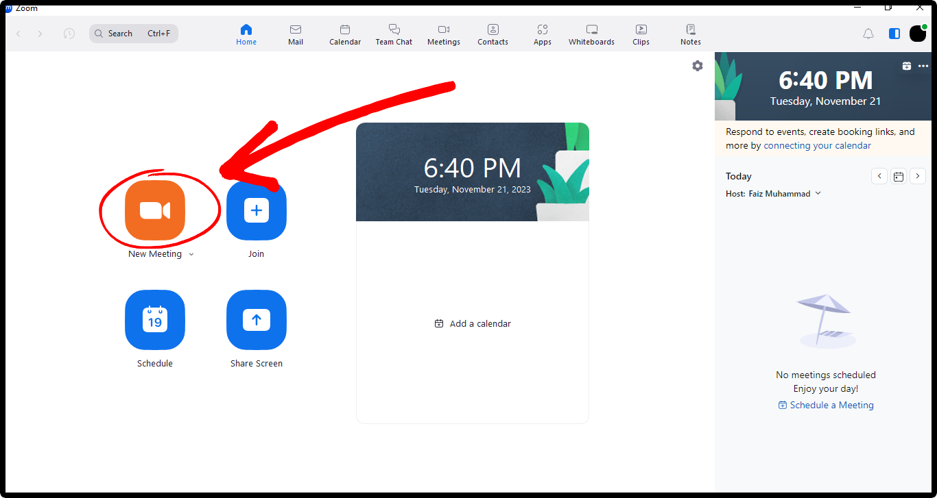The image size is (937, 498).
Task: Open the Apps tab
Action: [x=543, y=34]
